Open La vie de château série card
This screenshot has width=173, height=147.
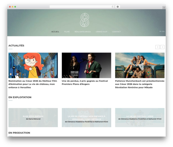(140, 117)
